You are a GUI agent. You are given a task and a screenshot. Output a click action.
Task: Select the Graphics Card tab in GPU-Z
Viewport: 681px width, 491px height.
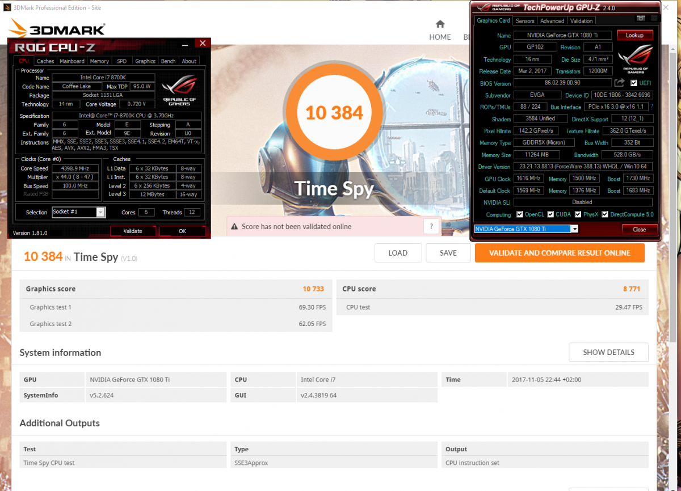tap(493, 20)
